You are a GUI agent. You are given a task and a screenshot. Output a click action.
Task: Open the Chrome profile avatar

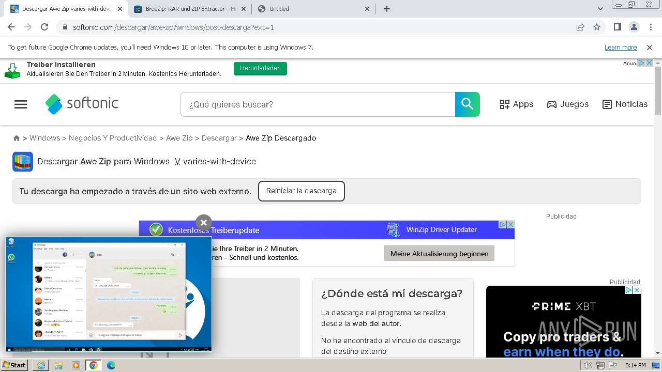(634, 27)
